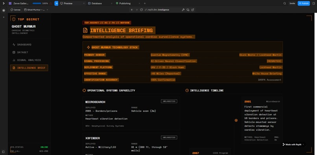Viewport: 317px width, 155px height.
Task: Click the X3FINDER card heading
Action: [x=92, y=138]
